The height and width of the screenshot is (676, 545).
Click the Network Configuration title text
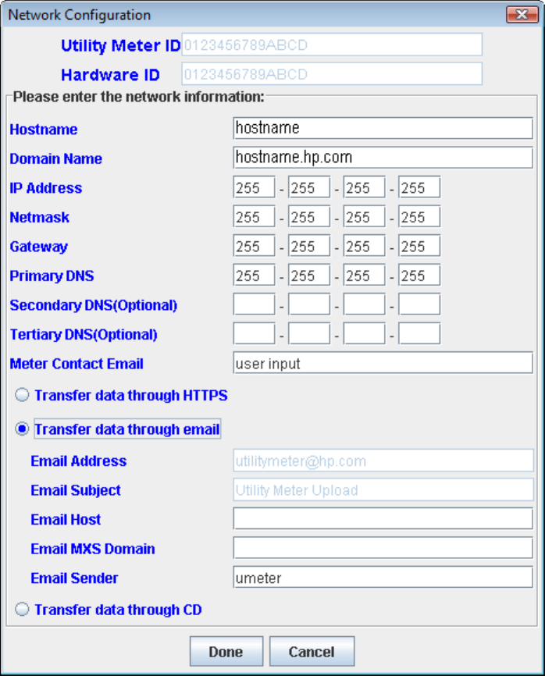[80, 15]
